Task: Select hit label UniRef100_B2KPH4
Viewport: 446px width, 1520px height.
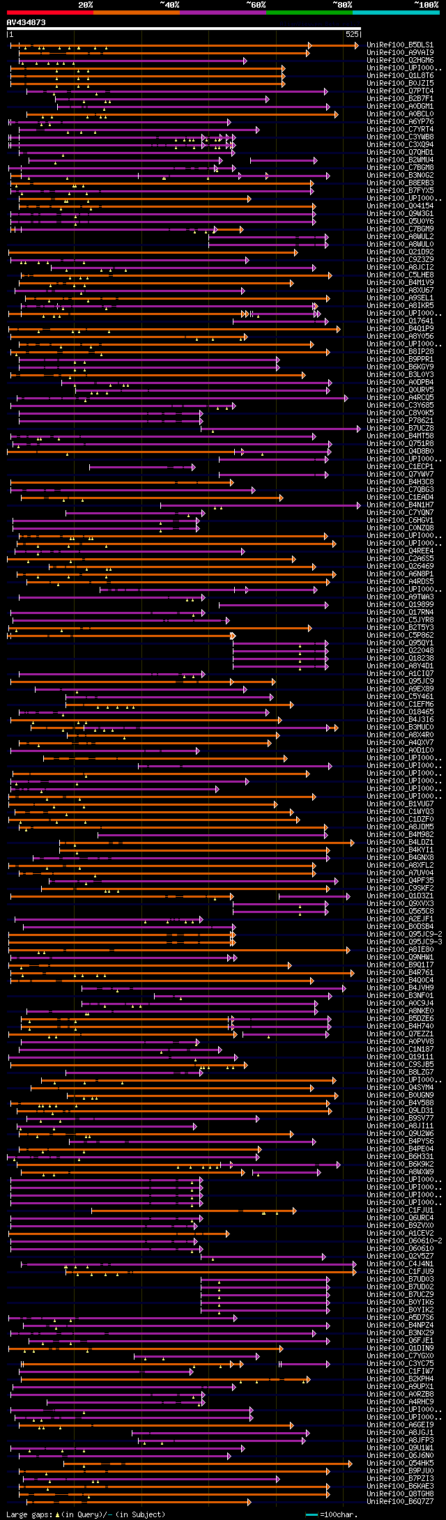Action: click(x=400, y=1379)
